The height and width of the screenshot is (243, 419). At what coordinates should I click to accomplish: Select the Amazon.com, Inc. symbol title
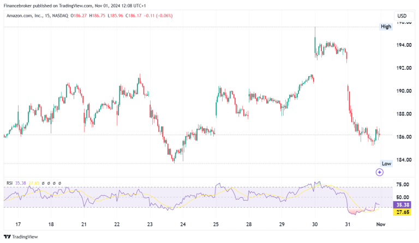tap(26, 15)
